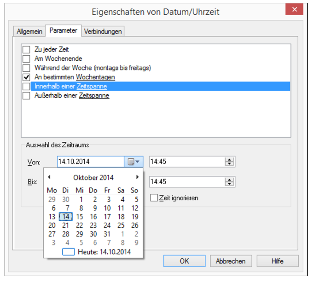Click the Zeitspanne link under Außerhalb
The width and height of the screenshot is (313, 290).
(94, 96)
